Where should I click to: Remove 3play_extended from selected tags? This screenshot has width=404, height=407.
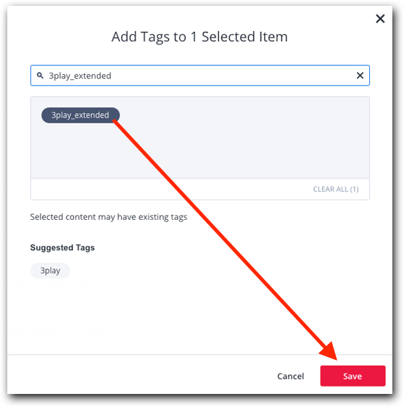(81, 115)
